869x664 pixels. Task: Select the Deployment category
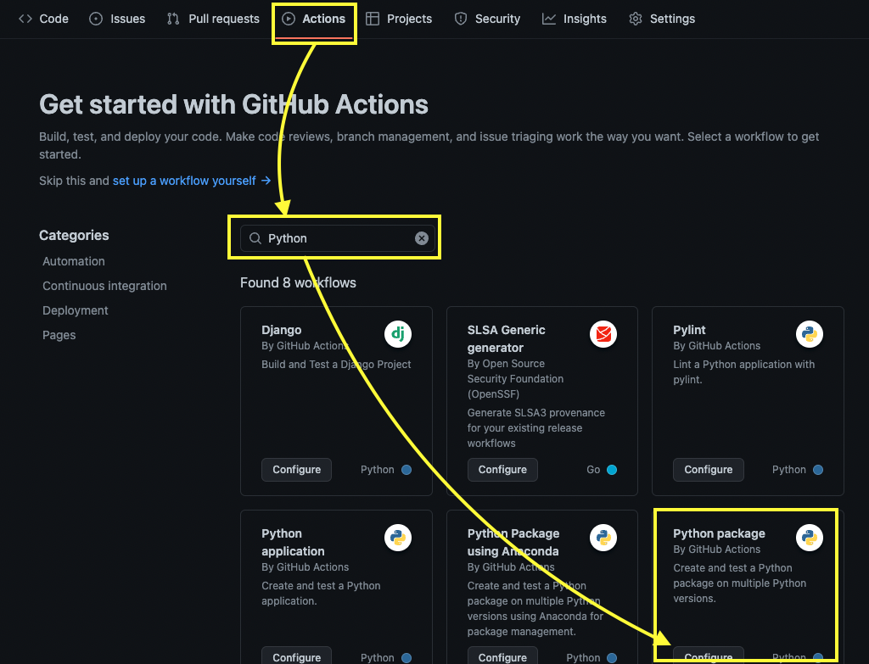76,310
